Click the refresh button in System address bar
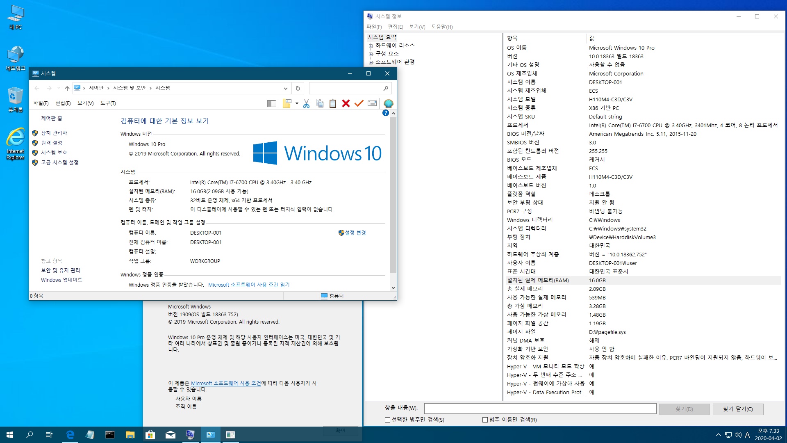The width and height of the screenshot is (787, 443). click(x=298, y=88)
